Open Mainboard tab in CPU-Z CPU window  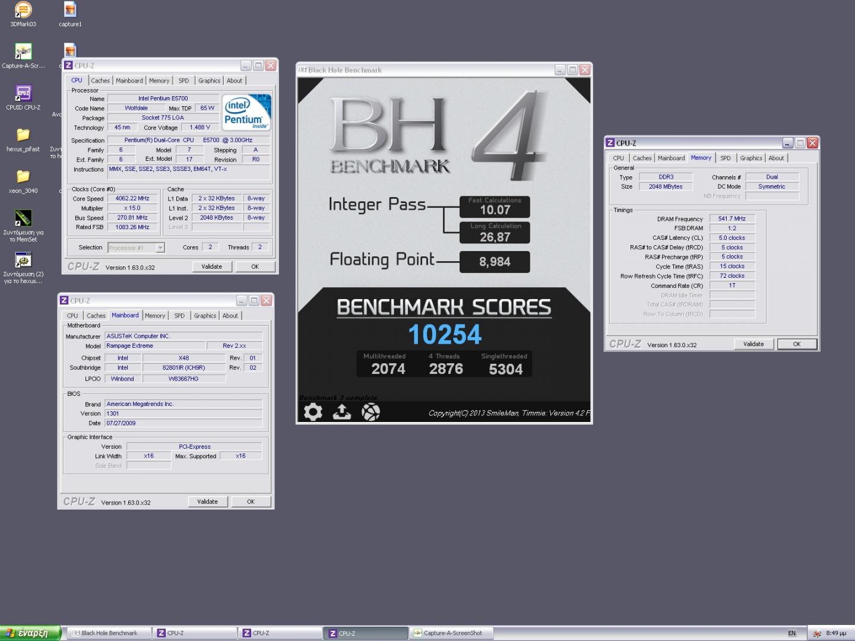coord(129,81)
